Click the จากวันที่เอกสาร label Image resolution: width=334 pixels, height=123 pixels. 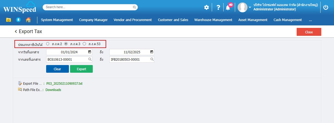click(29, 52)
